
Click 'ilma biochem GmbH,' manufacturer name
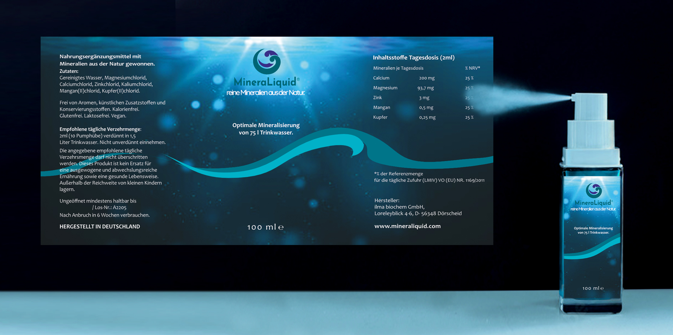pos(399,207)
